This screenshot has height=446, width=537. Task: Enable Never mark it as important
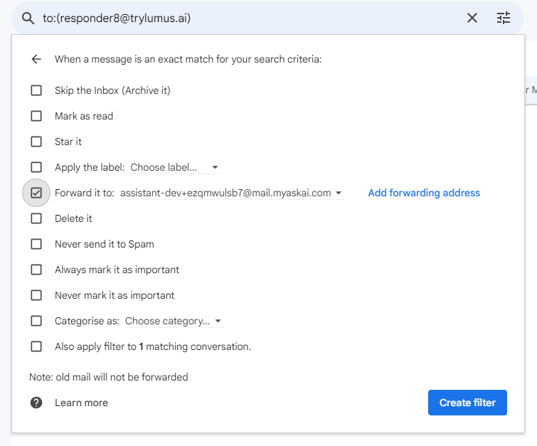point(36,295)
